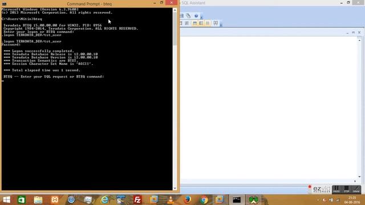Show hidden system tray icons arrow

318,200
